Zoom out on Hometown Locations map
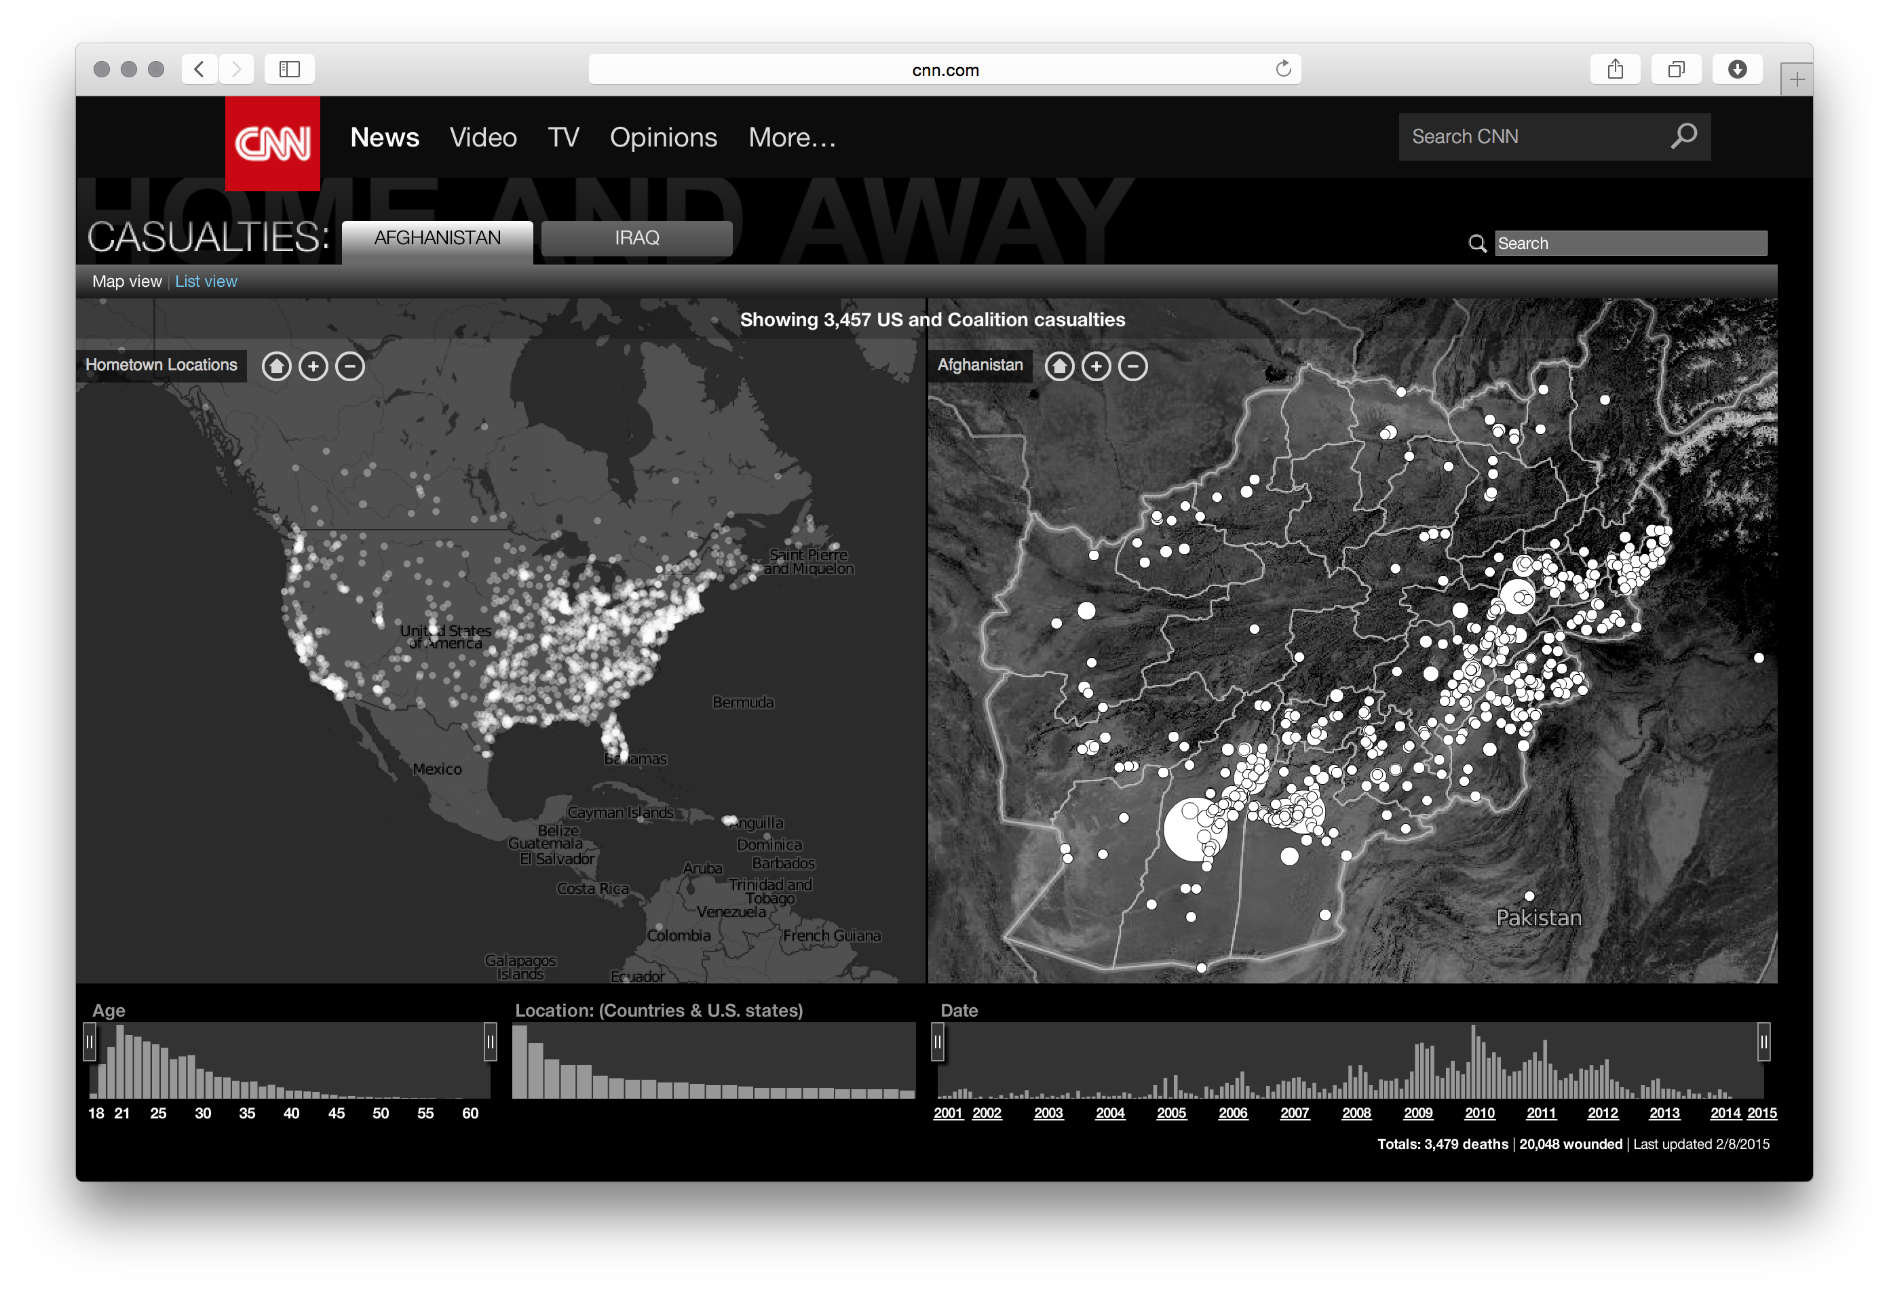1889x1290 pixels. (350, 366)
